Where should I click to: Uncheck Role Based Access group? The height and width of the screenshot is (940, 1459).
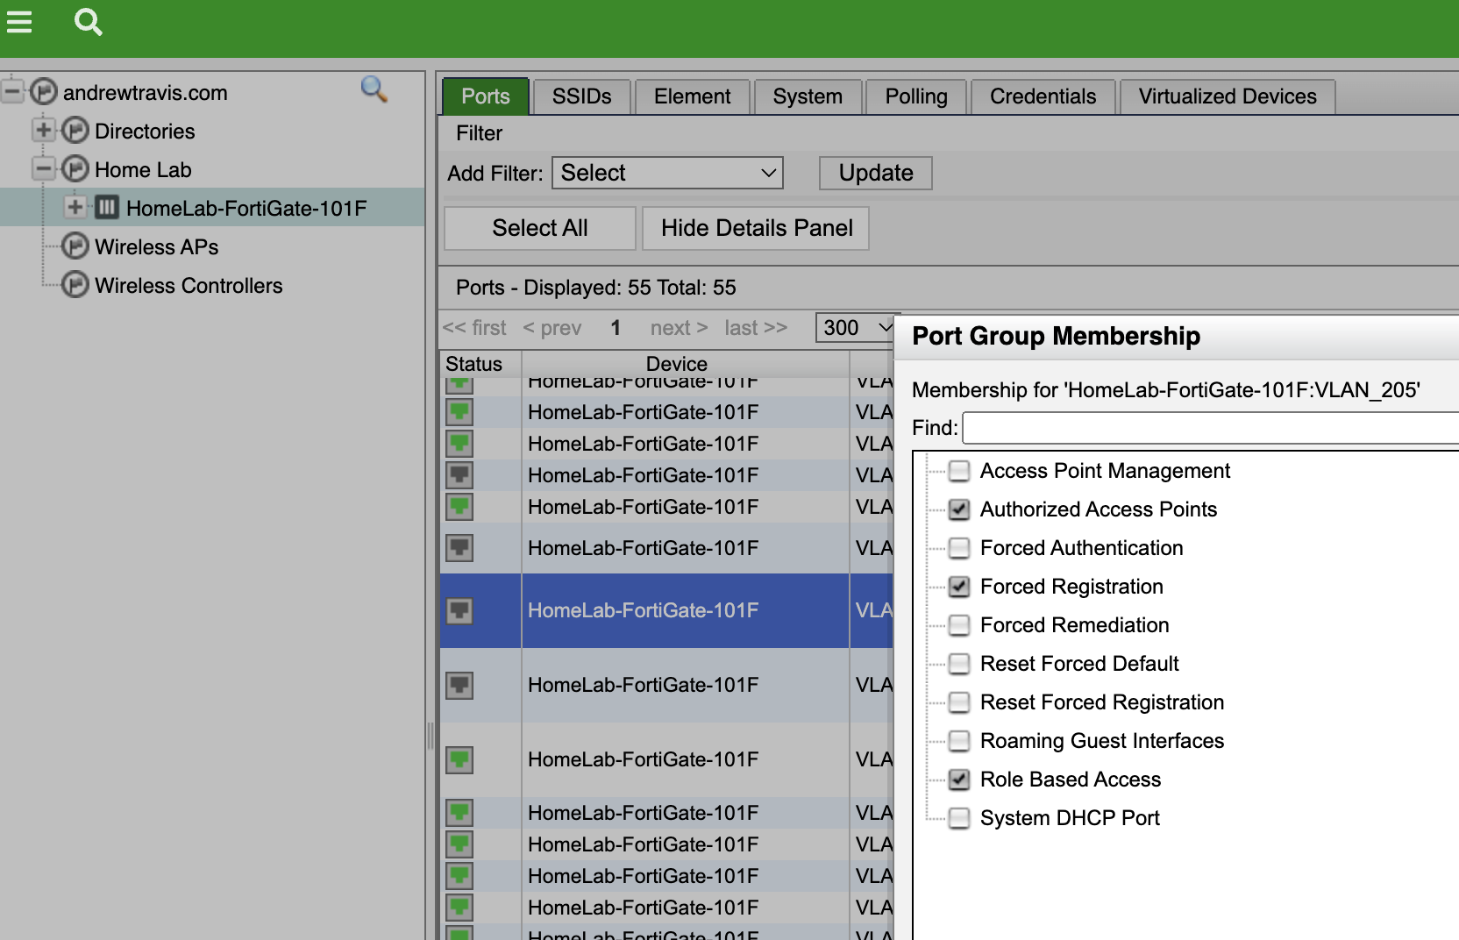959,780
